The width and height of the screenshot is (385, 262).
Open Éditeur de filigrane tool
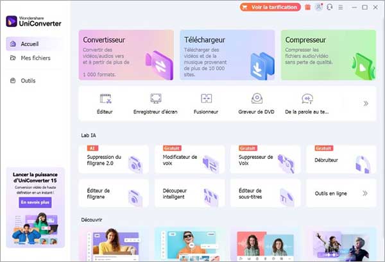114,193
